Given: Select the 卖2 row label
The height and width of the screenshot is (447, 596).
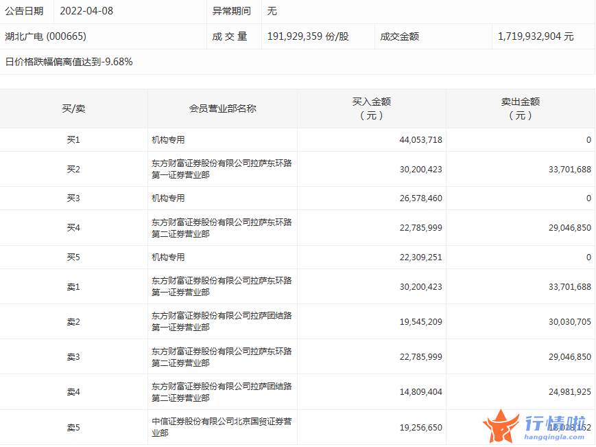Looking at the screenshot, I should pyautogui.click(x=73, y=322).
